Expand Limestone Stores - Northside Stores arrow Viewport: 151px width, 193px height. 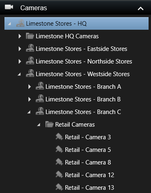(20, 61)
